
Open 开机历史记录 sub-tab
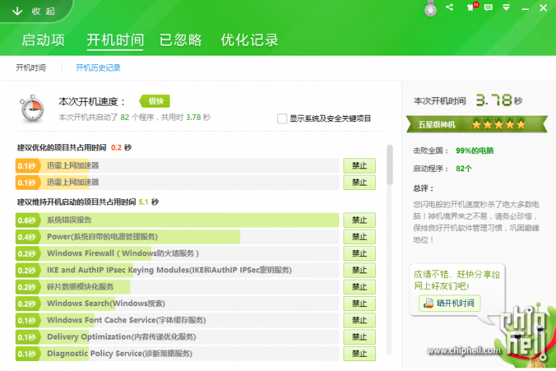tap(98, 68)
